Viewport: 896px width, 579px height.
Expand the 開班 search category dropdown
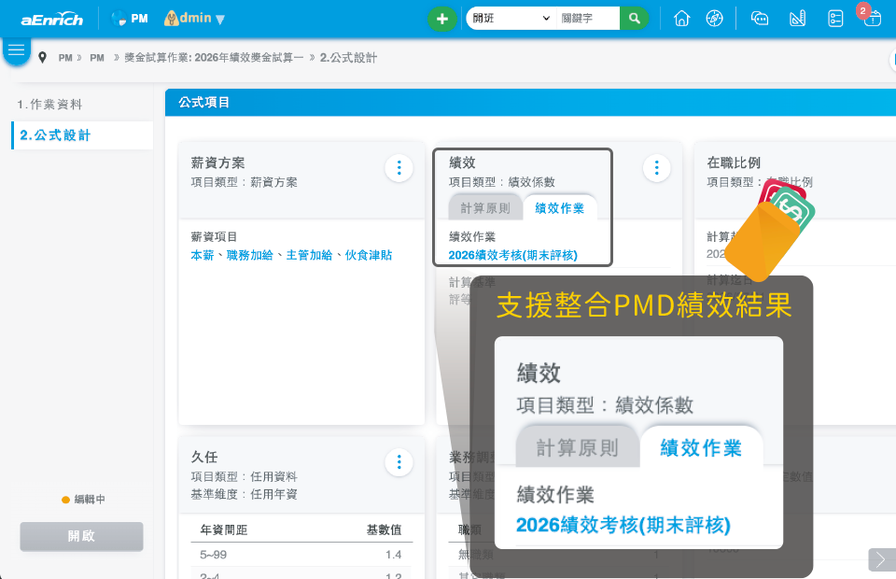511,19
